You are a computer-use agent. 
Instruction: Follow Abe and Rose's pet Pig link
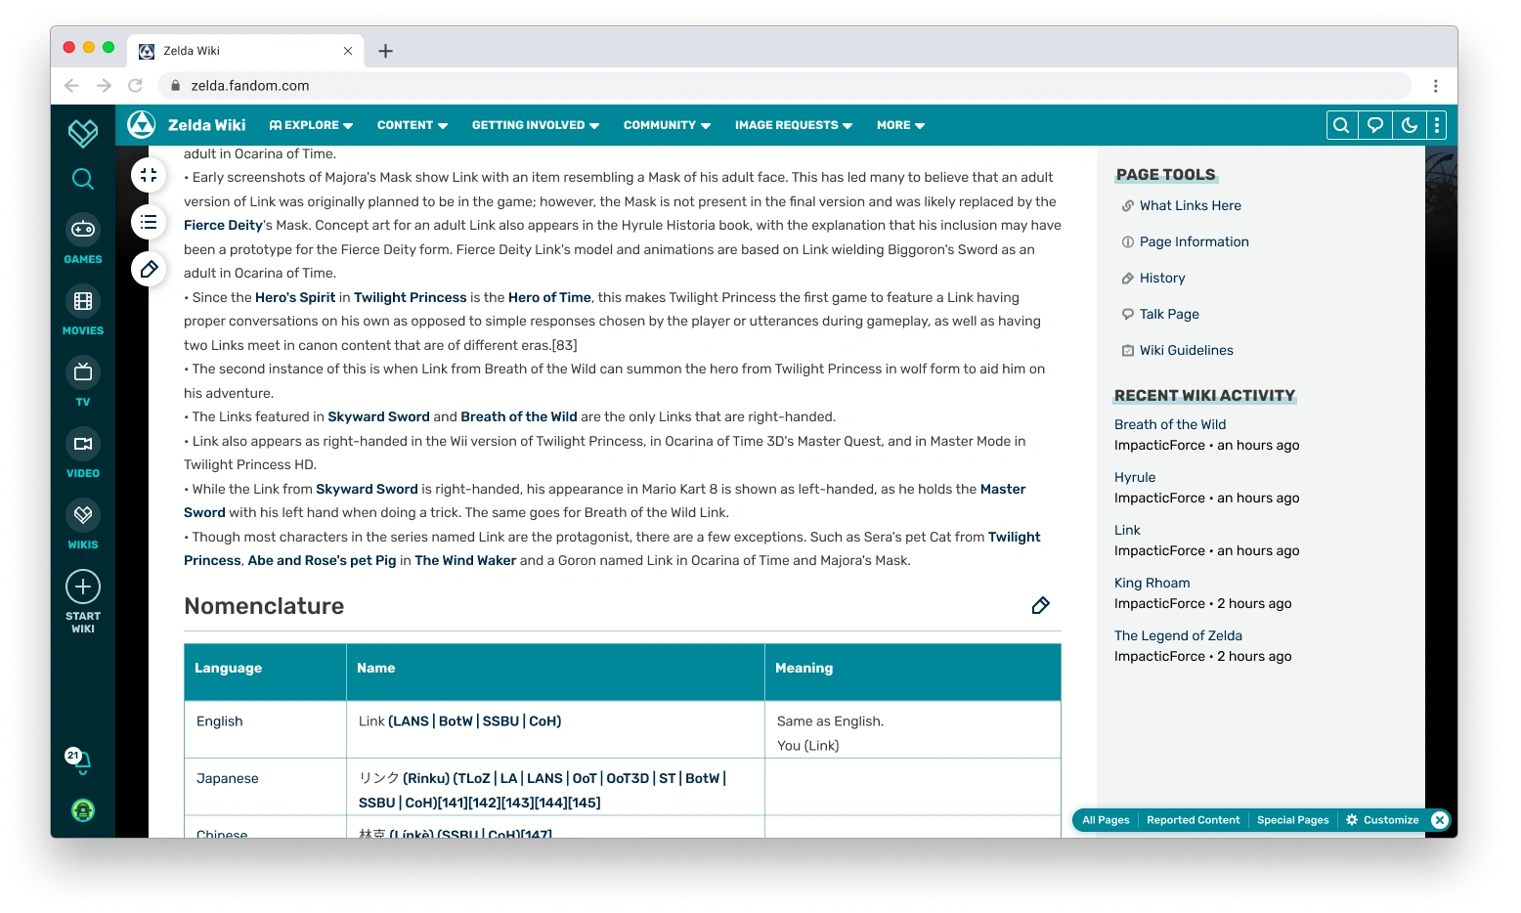(322, 560)
